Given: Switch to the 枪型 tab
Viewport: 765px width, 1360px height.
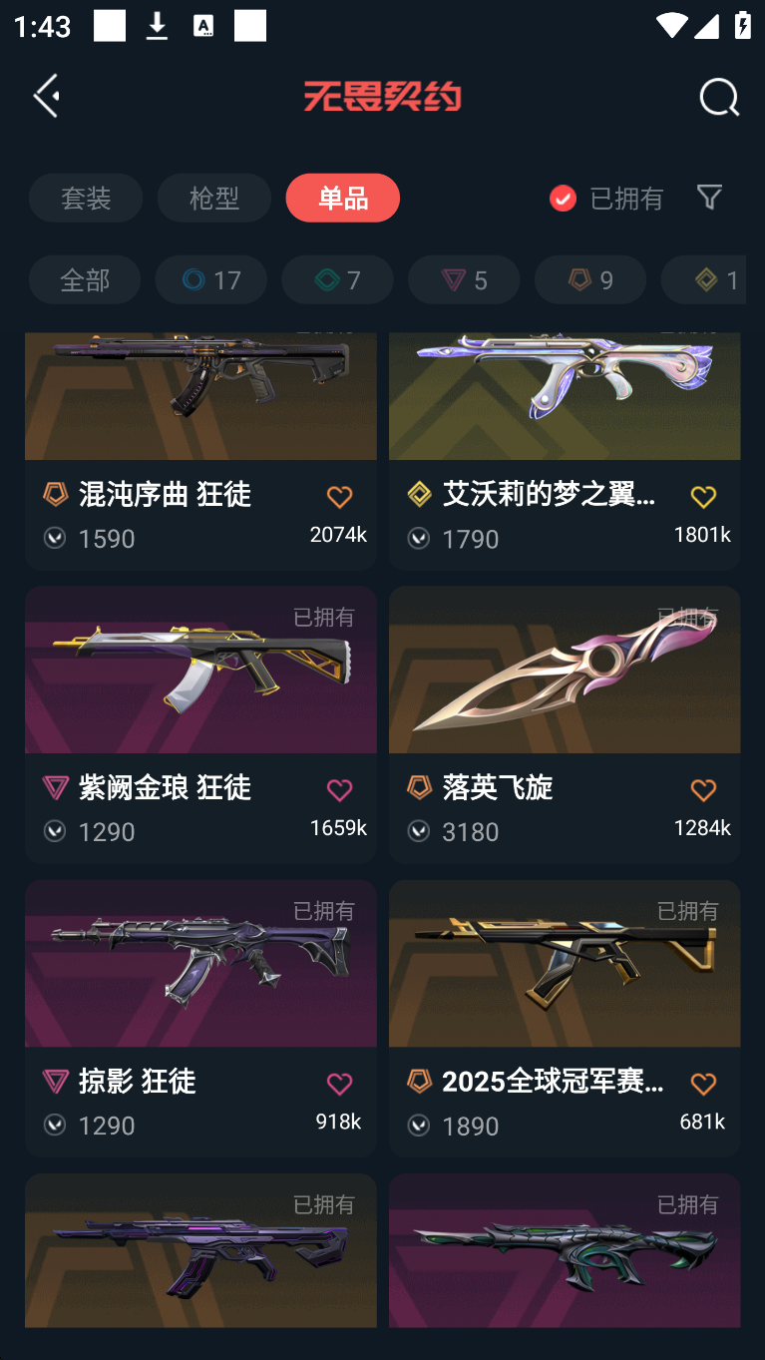Looking at the screenshot, I should (x=214, y=198).
